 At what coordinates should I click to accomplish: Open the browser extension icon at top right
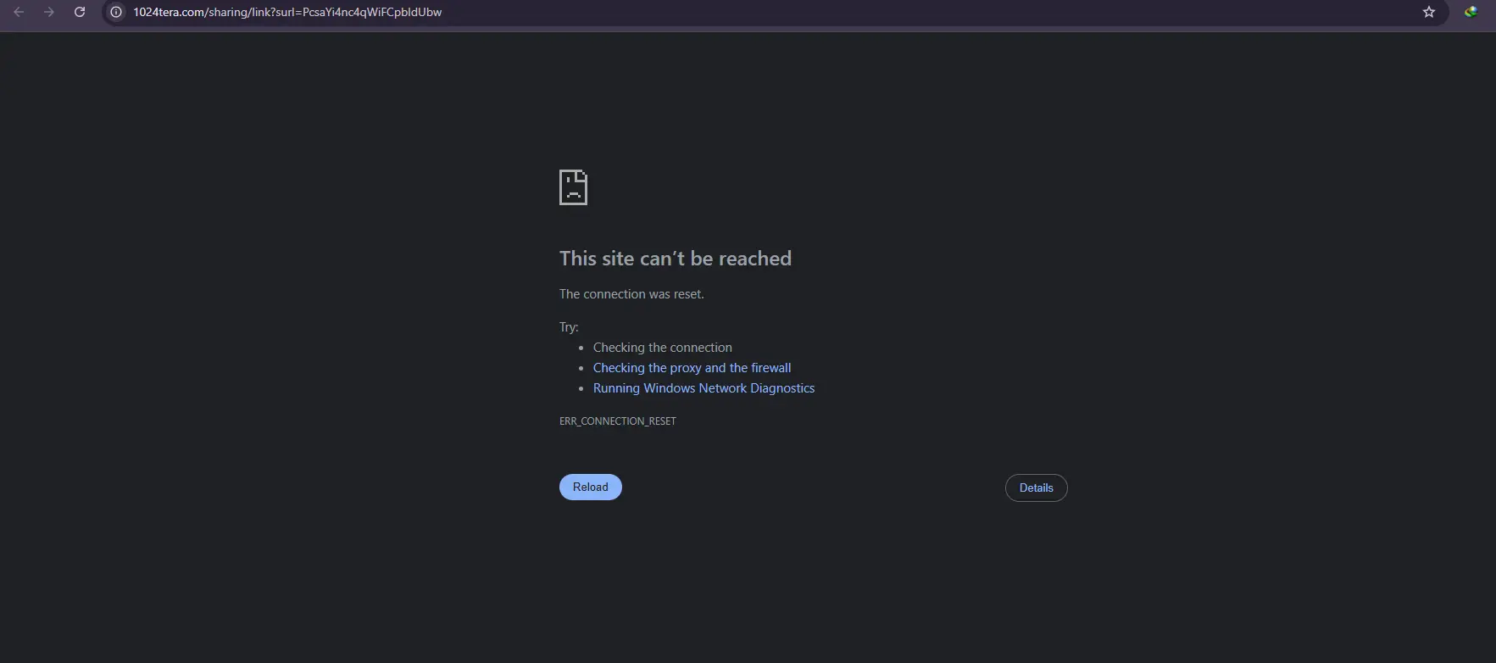pos(1471,12)
